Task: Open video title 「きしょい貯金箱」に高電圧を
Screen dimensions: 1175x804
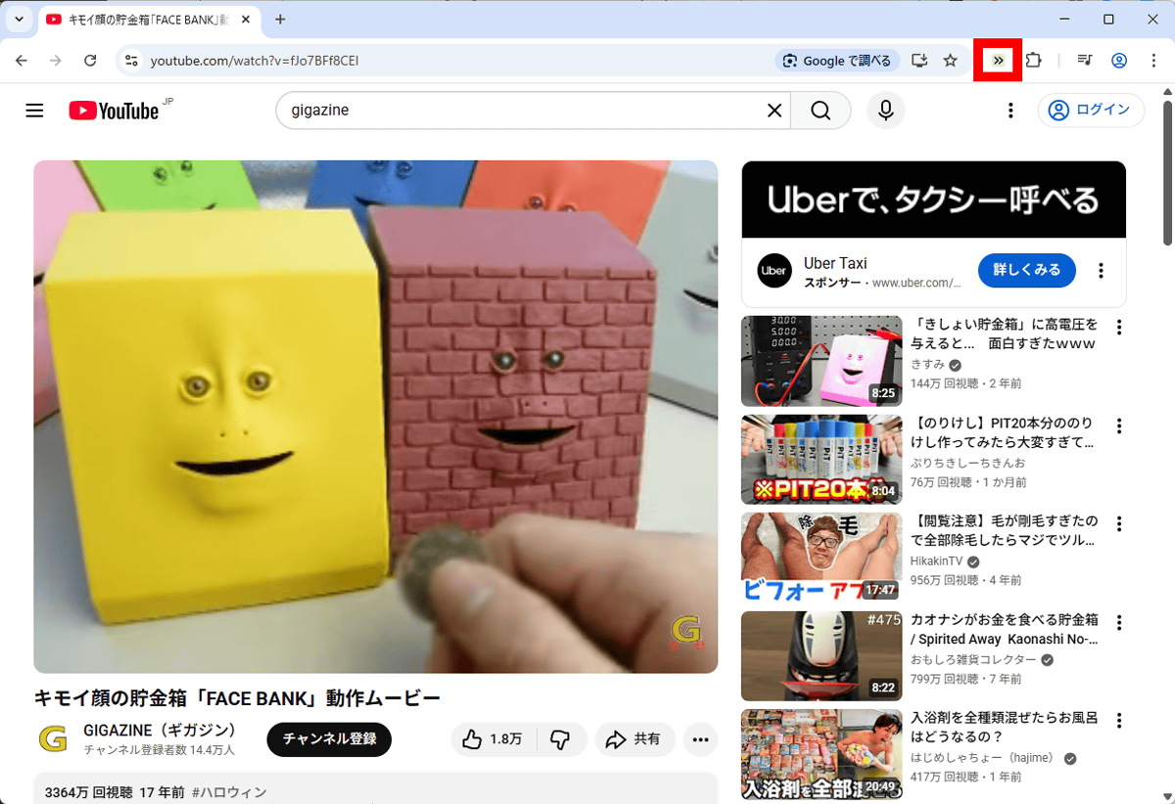Action: (1005, 334)
